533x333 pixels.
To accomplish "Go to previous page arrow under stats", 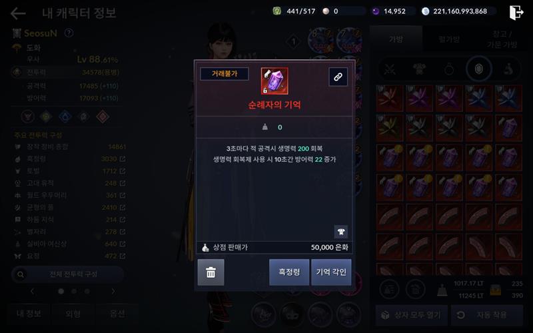I will coord(33,291).
